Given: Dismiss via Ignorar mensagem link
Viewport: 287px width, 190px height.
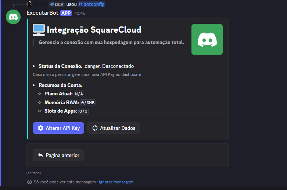Looking at the screenshot, I should click(x=116, y=182).
